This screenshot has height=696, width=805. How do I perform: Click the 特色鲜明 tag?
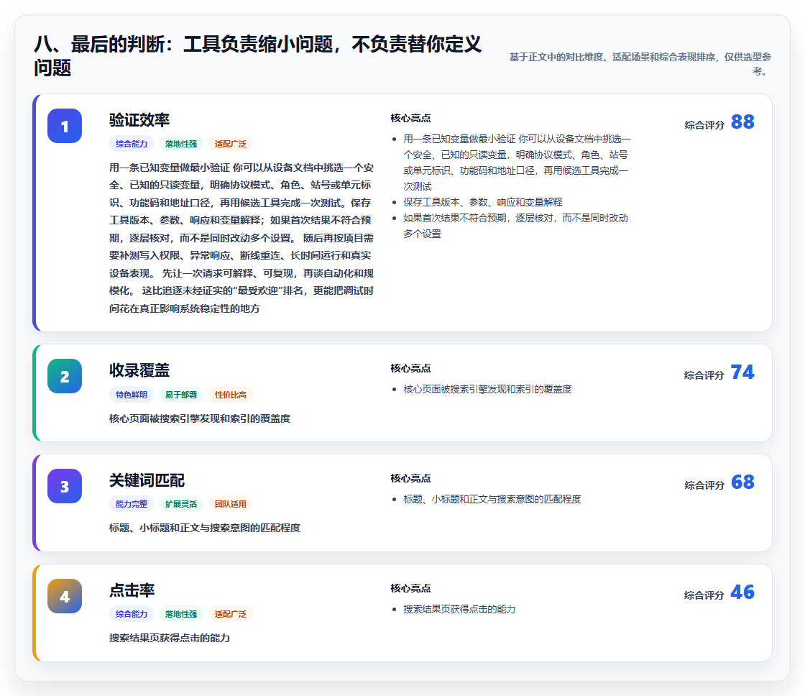click(132, 395)
